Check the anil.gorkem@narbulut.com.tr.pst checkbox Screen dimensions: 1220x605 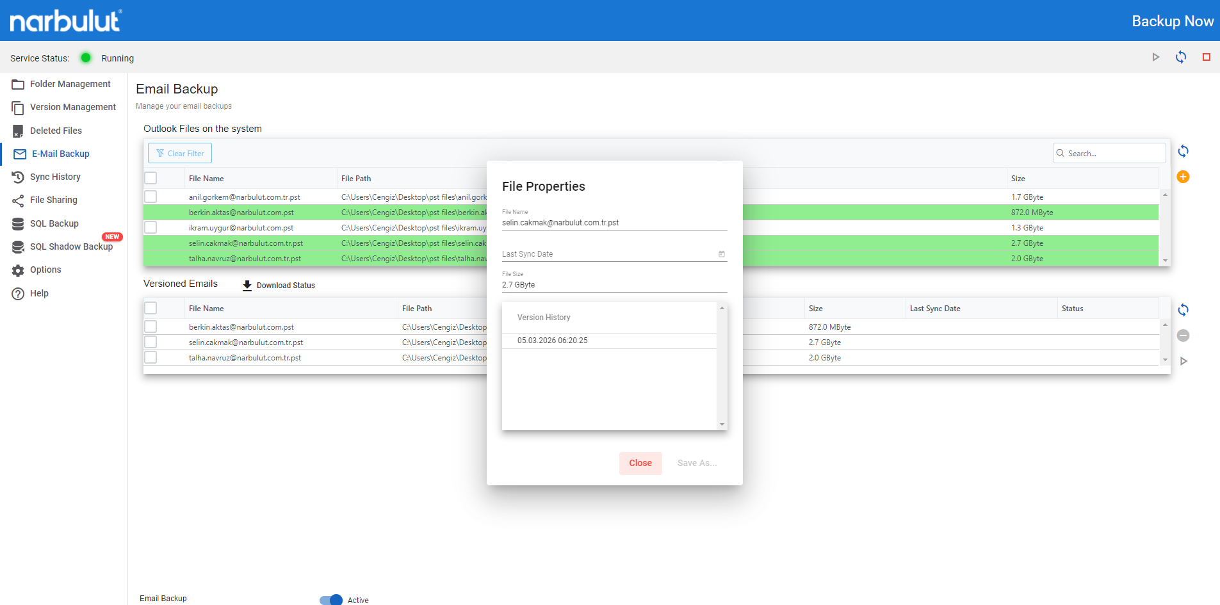(151, 197)
